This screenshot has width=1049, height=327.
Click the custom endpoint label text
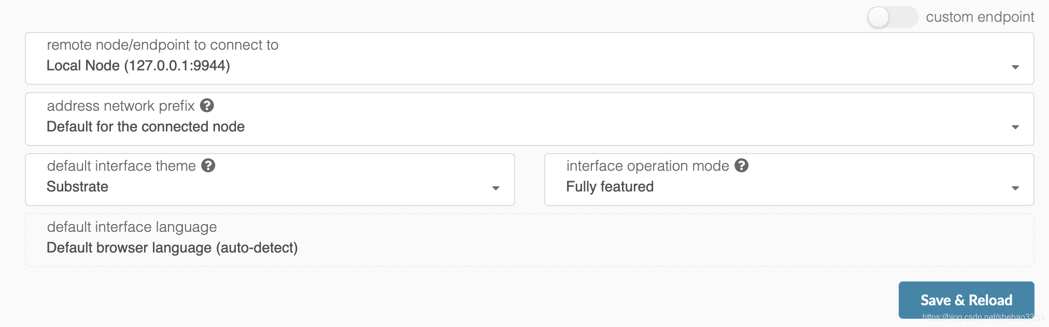980,17
